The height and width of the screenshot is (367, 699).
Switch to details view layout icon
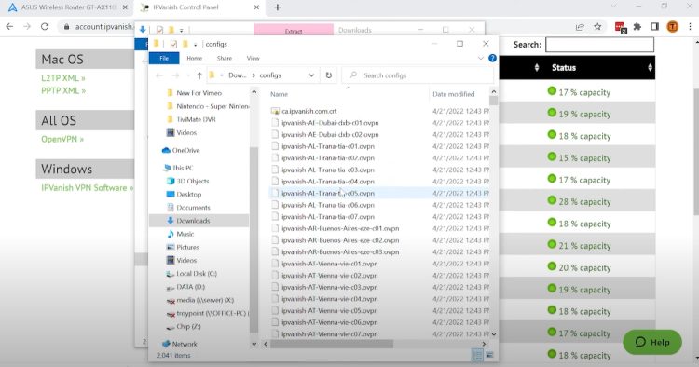(477, 355)
